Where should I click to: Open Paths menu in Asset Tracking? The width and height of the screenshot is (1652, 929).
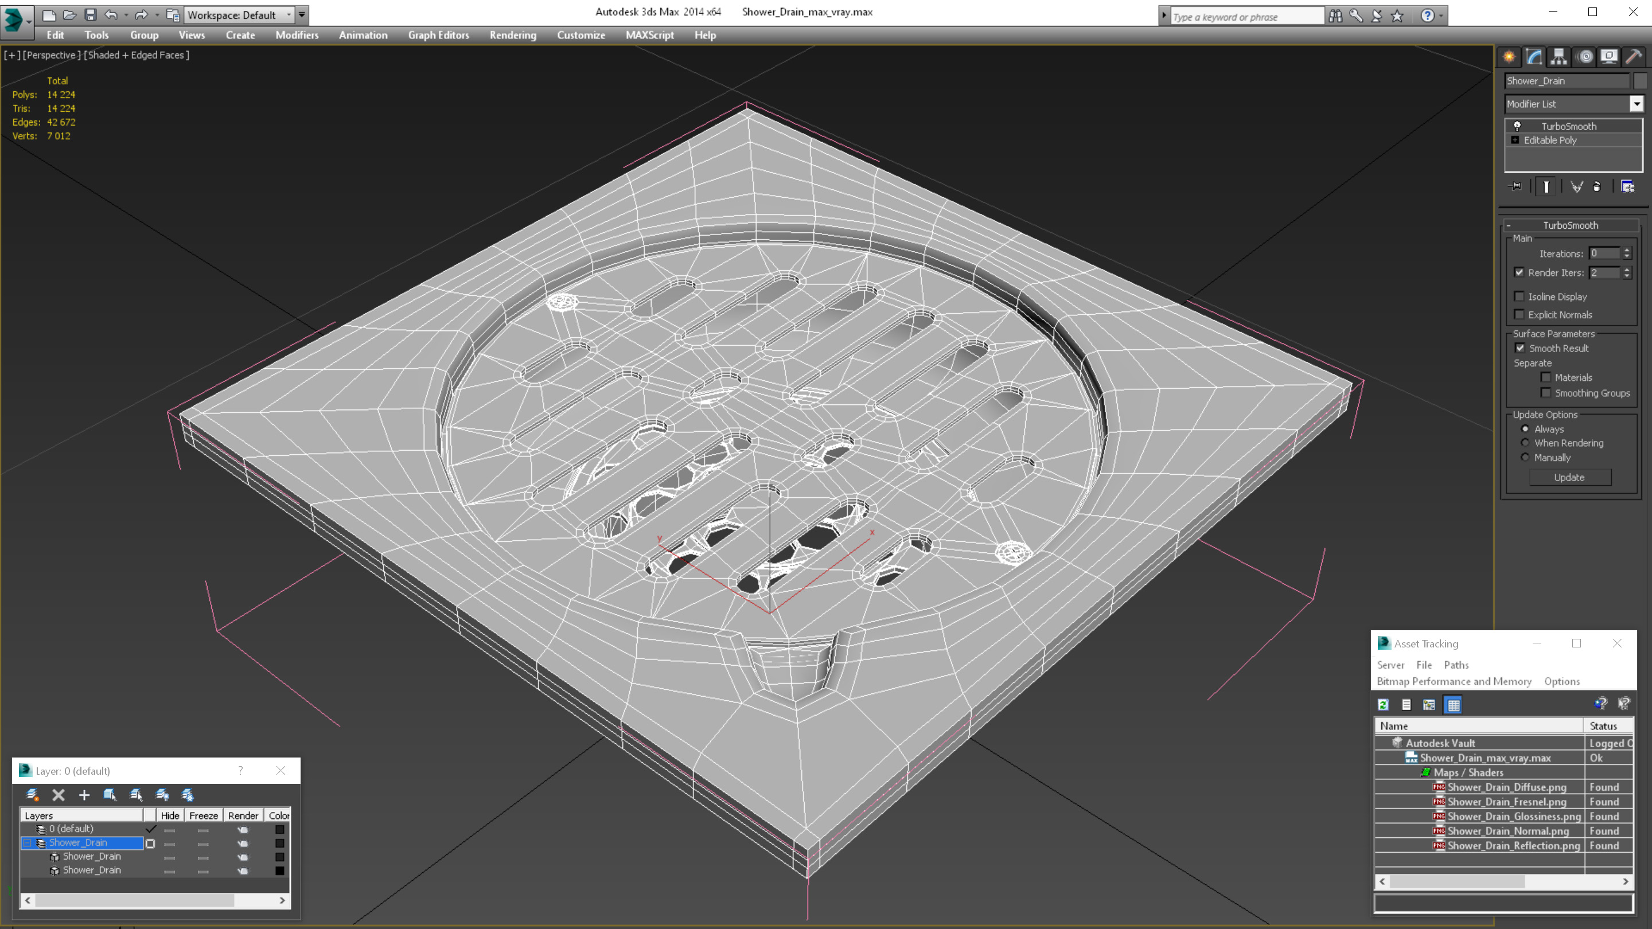pyautogui.click(x=1456, y=665)
